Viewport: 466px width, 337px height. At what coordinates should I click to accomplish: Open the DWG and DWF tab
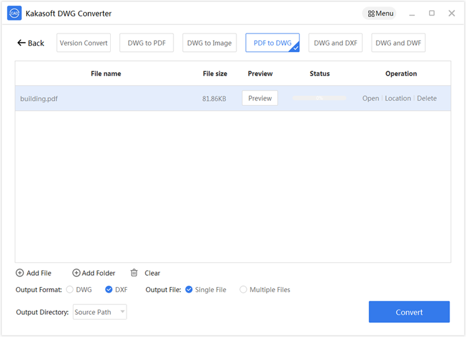pos(398,42)
